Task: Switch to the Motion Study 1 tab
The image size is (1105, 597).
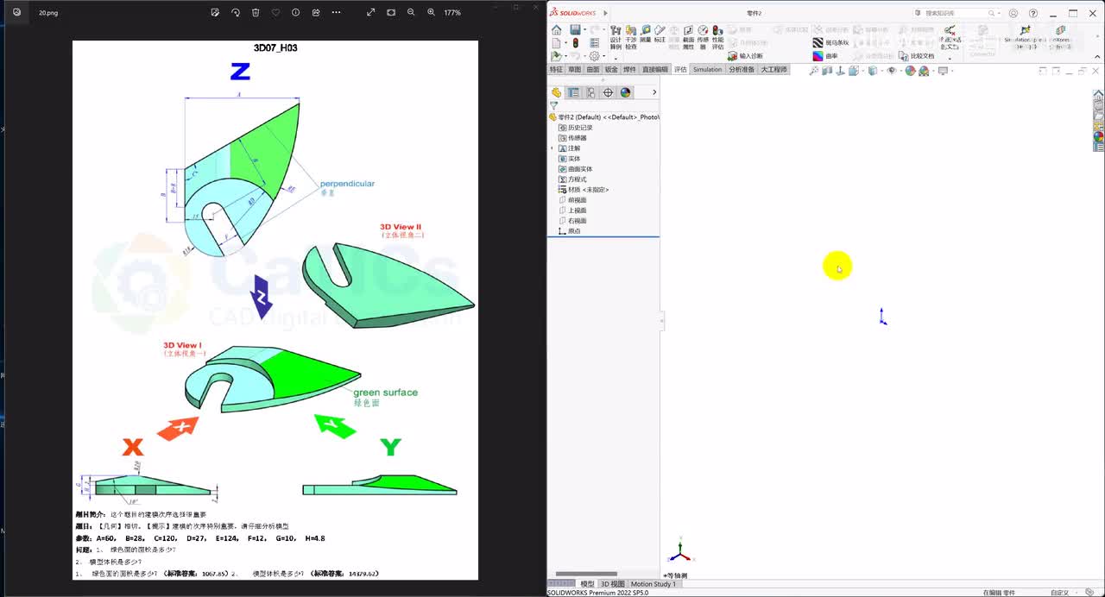Action: [x=653, y=584]
